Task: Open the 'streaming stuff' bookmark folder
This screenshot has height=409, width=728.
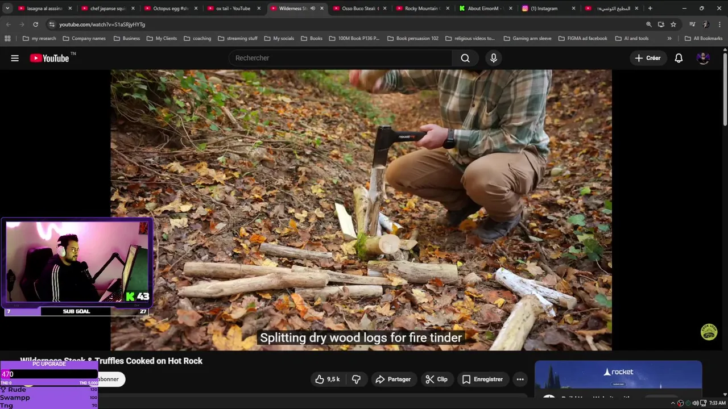Action: pos(237,38)
